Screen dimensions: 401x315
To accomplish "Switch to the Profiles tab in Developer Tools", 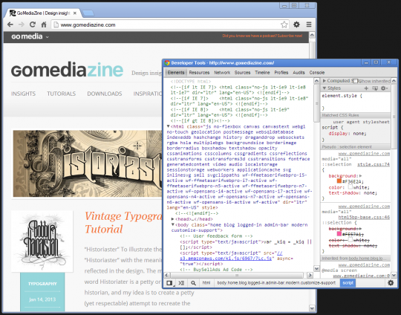I will pyautogui.click(x=281, y=72).
